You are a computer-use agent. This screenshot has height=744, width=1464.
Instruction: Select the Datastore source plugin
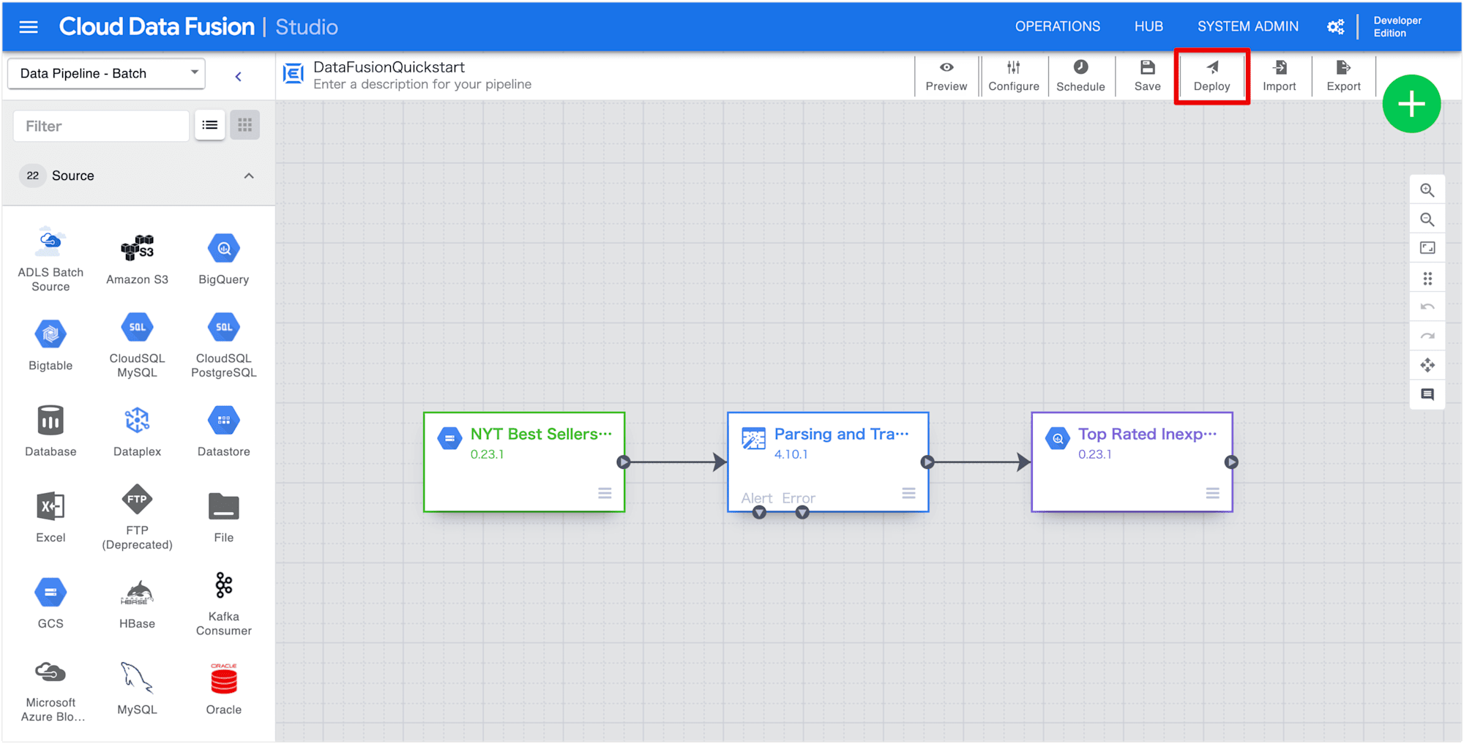tap(224, 432)
